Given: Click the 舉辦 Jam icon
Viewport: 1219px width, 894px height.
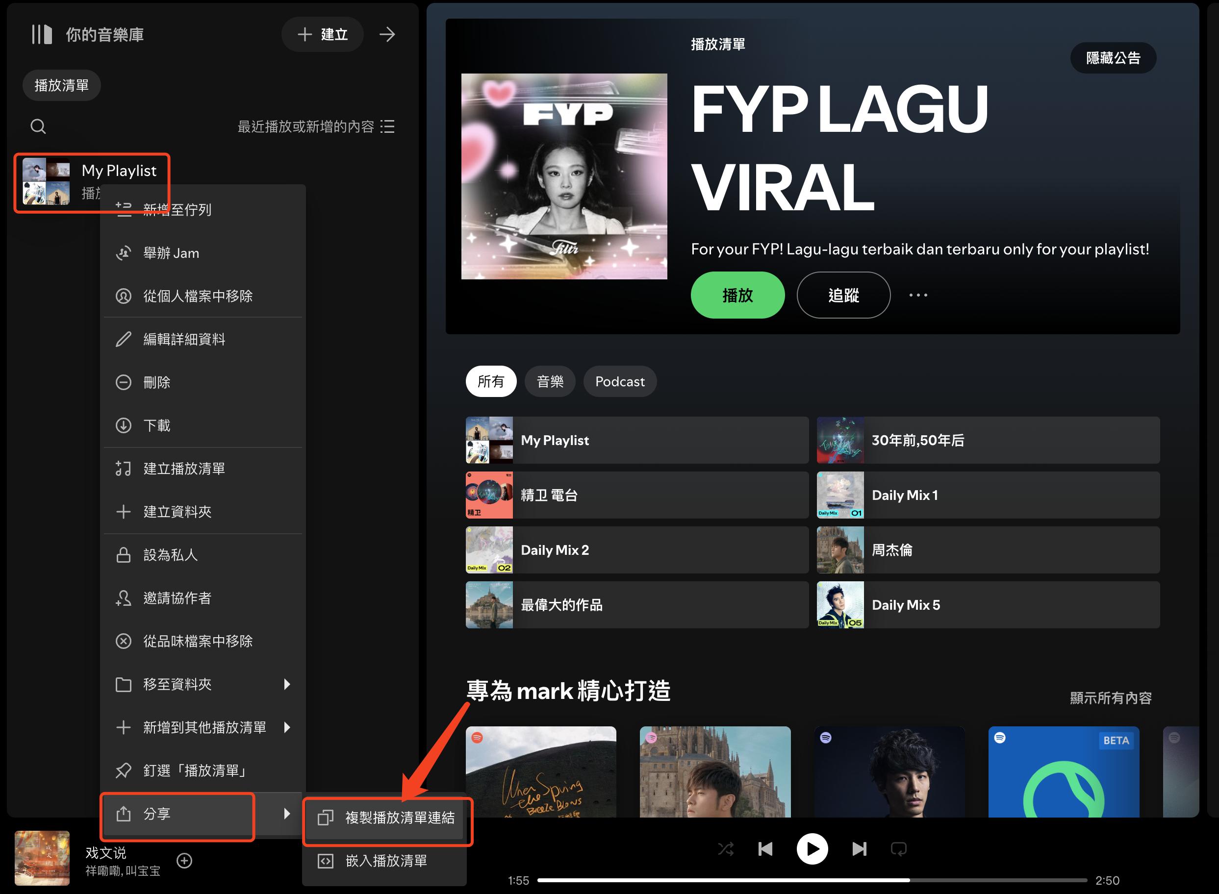Looking at the screenshot, I should [124, 253].
